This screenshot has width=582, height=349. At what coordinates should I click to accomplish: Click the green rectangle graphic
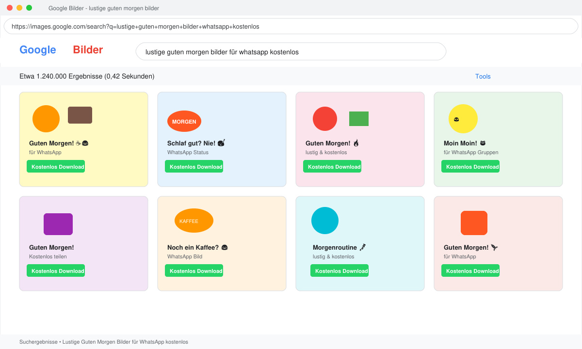[359, 119]
